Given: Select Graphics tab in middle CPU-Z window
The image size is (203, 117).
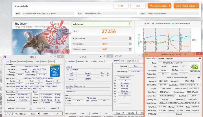Looking at the screenshot, I should (x=94, y=61).
